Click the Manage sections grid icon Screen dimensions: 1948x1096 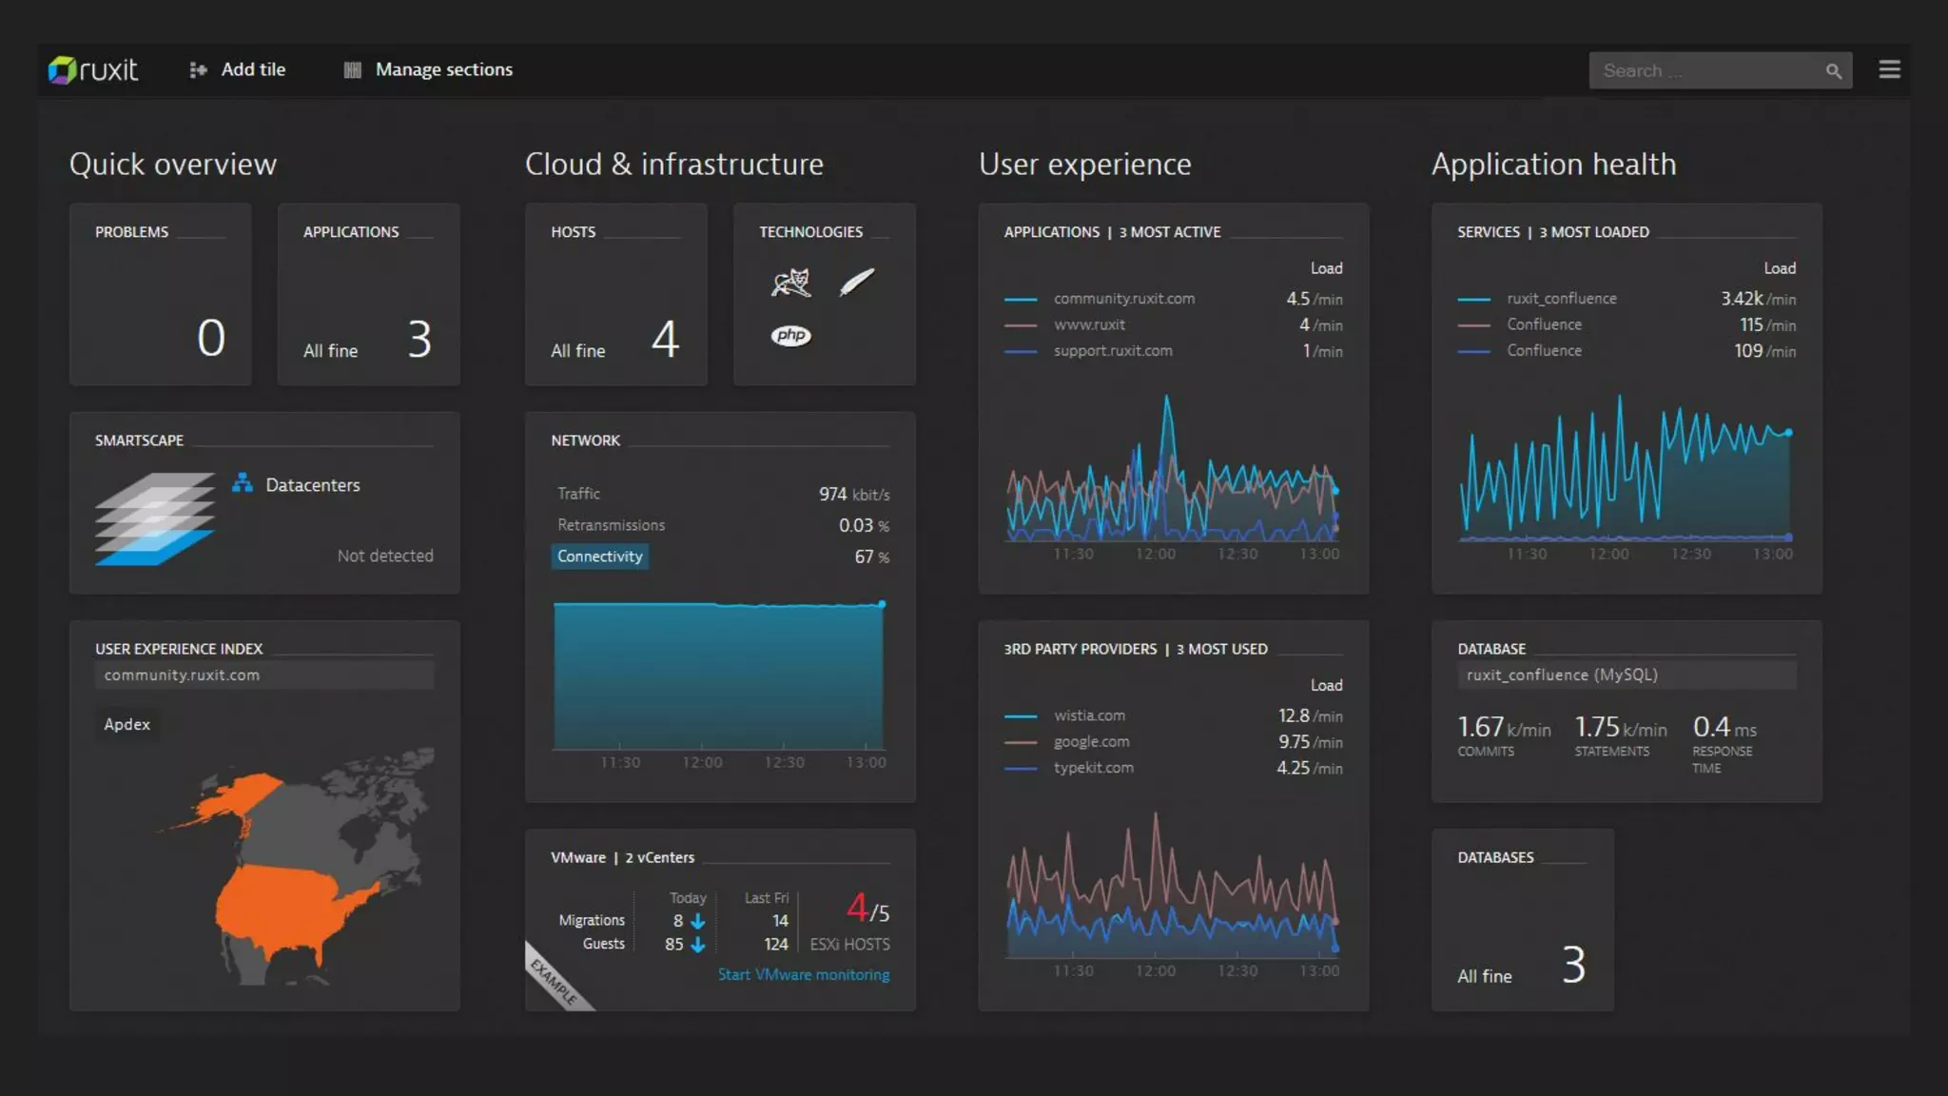352,69
